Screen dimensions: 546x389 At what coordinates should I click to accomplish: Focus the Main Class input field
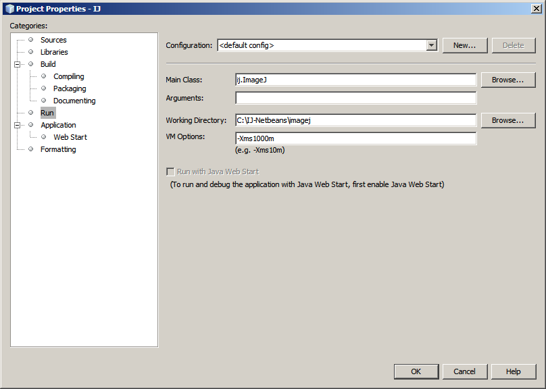[x=355, y=80]
